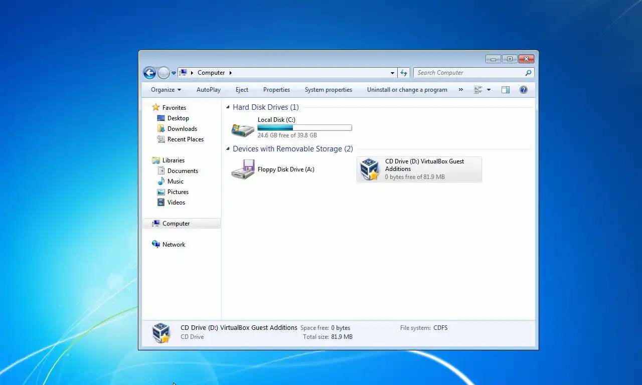This screenshot has width=642, height=385.
Task: Open the view options dropdown arrow
Action: (x=489, y=90)
